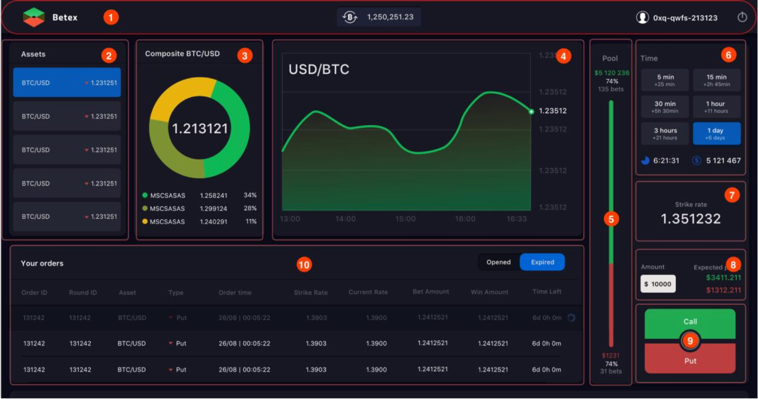Screen dimensions: 758x399
Task: Click olive MSCSASAS legend dot at 28%
Action: [x=145, y=208]
